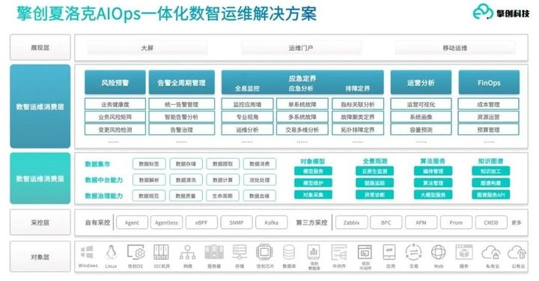Click the teal 模型服务 button
The image size is (539, 281).
[313, 171]
